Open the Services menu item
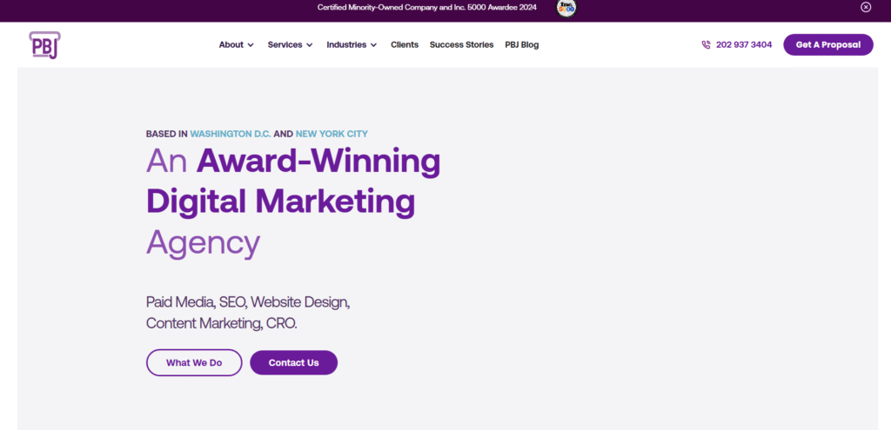This screenshot has height=430, width=891. tap(285, 45)
